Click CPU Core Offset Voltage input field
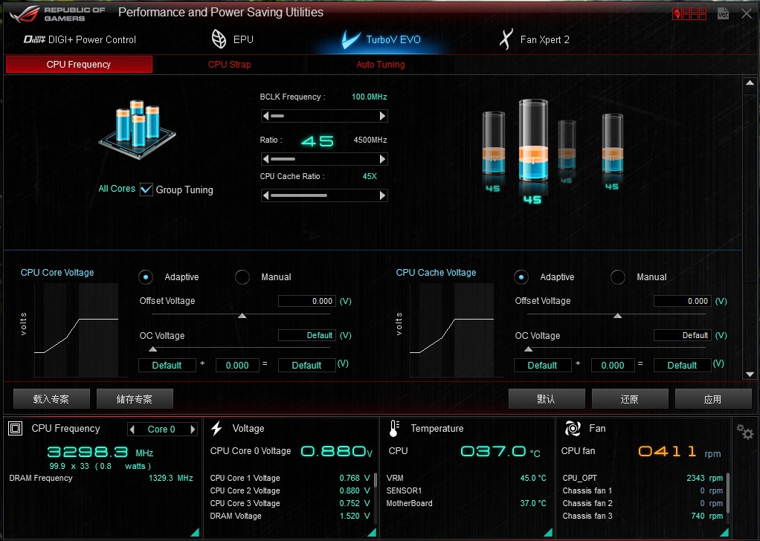Viewport: 760px width, 541px height. point(307,301)
